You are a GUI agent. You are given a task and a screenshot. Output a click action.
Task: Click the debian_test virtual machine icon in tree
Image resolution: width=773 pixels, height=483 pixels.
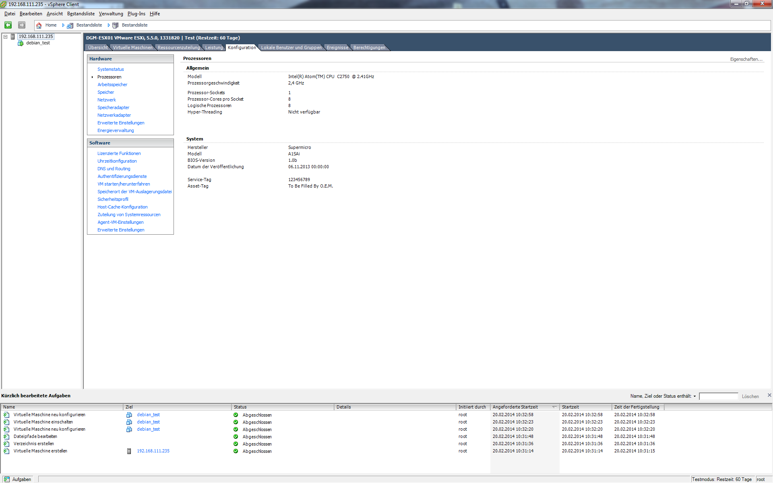21,43
